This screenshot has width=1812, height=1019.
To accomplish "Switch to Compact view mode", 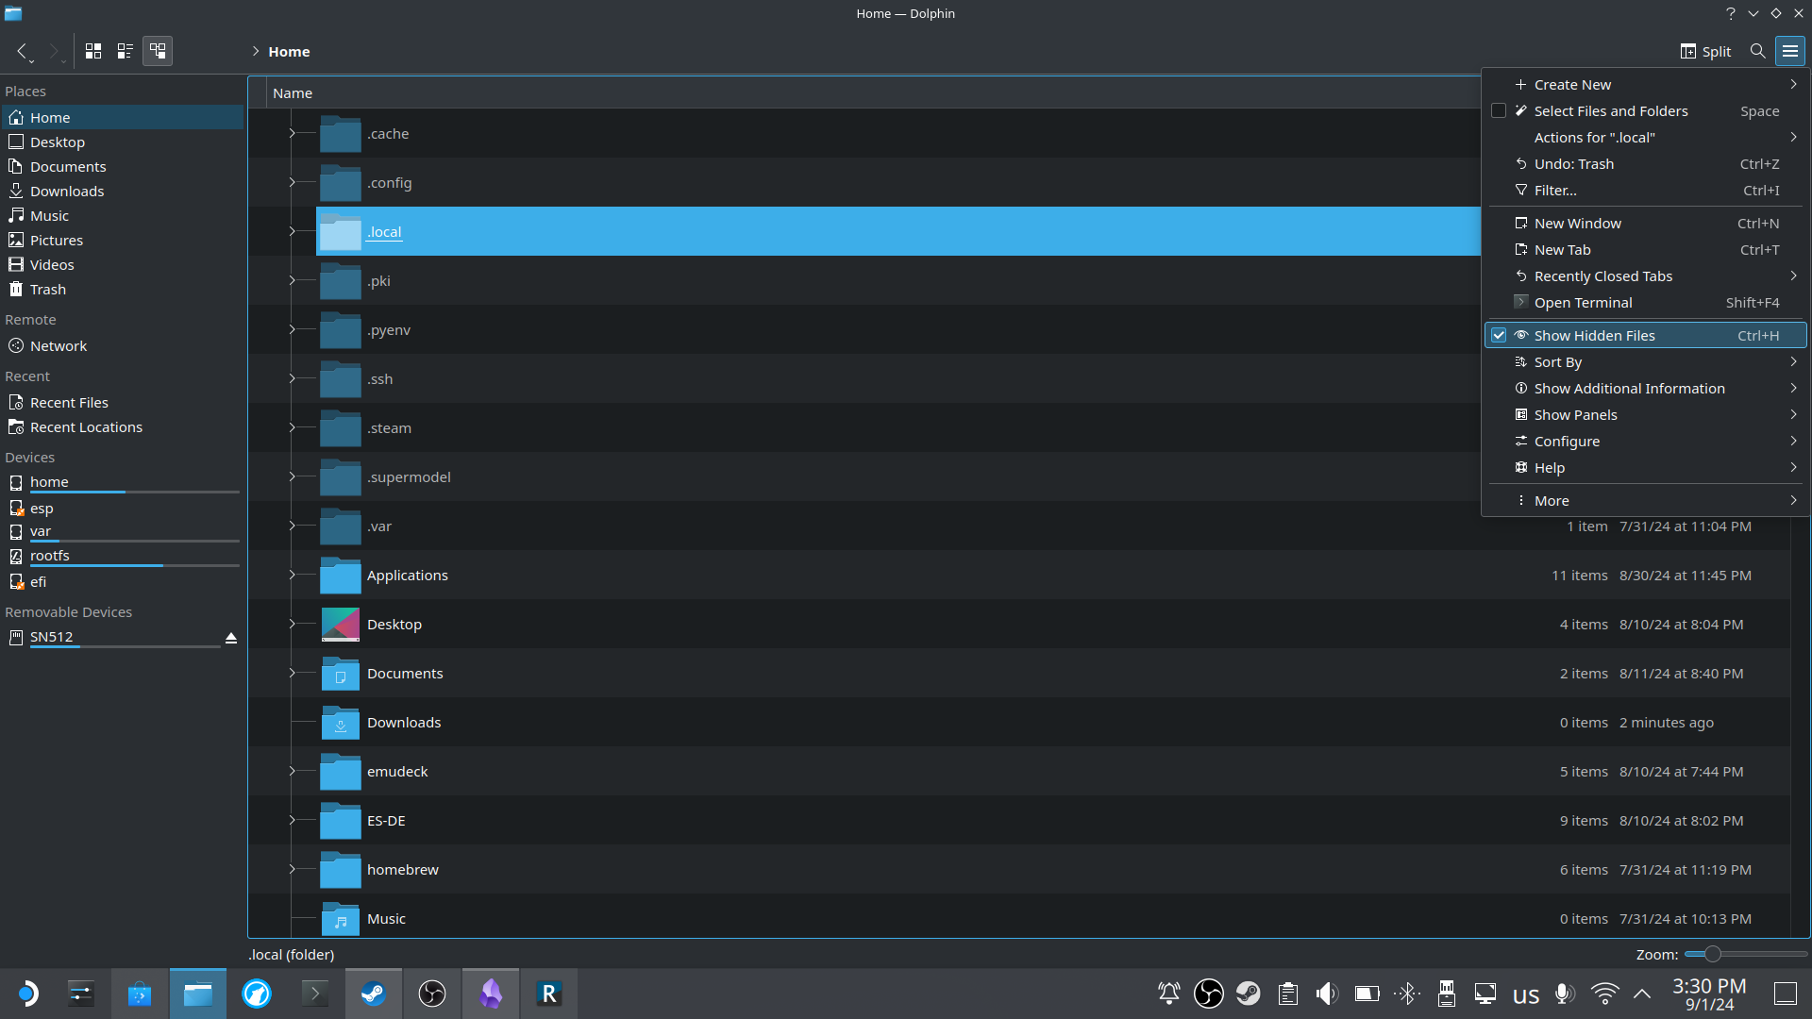I will click(125, 51).
